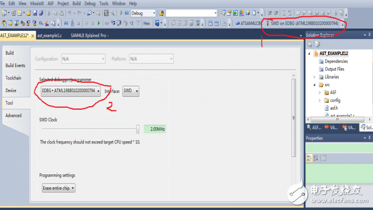
Task: Click the Step Over icon
Action: click(x=119, y=23)
